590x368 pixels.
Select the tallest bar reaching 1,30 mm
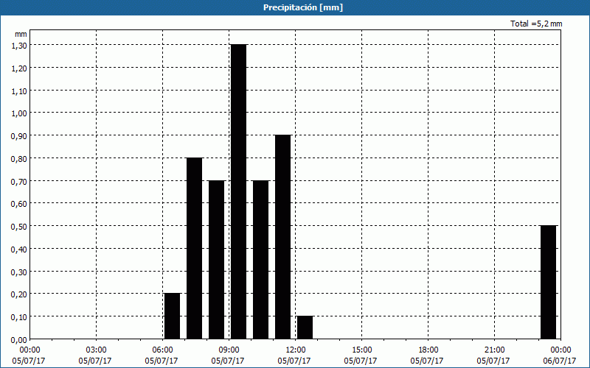click(x=238, y=192)
